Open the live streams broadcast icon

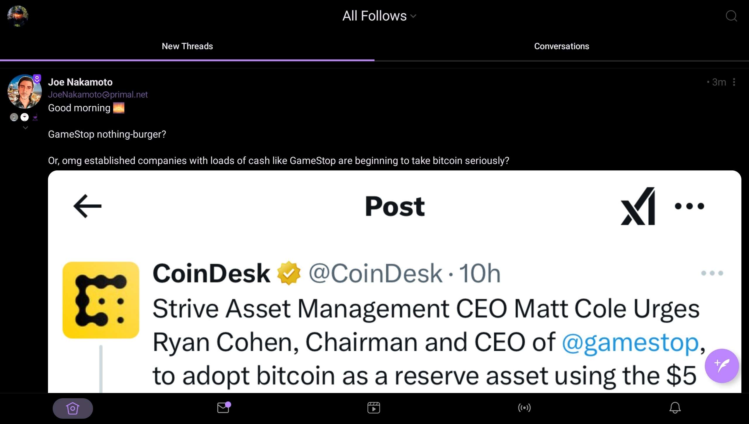[x=524, y=408]
